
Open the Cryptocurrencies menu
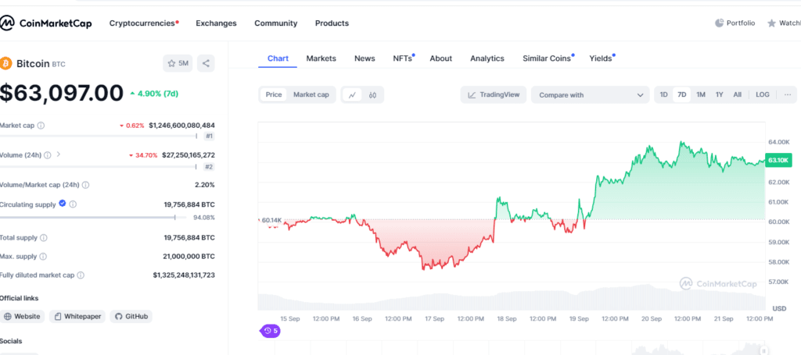pyautogui.click(x=144, y=23)
